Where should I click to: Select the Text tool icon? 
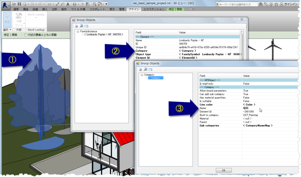point(68,4)
